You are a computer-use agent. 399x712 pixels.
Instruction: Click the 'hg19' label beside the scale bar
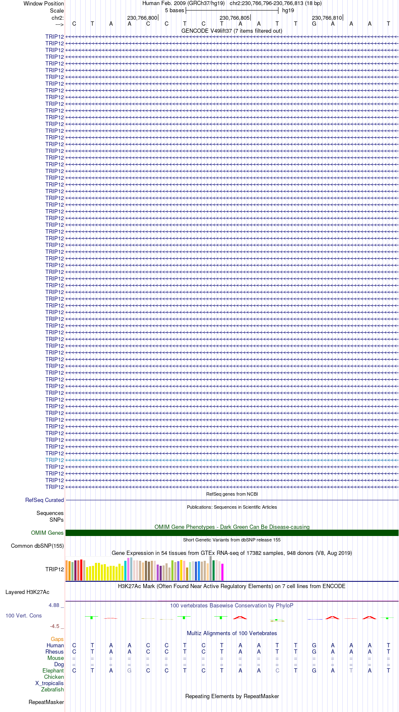[x=288, y=11]
